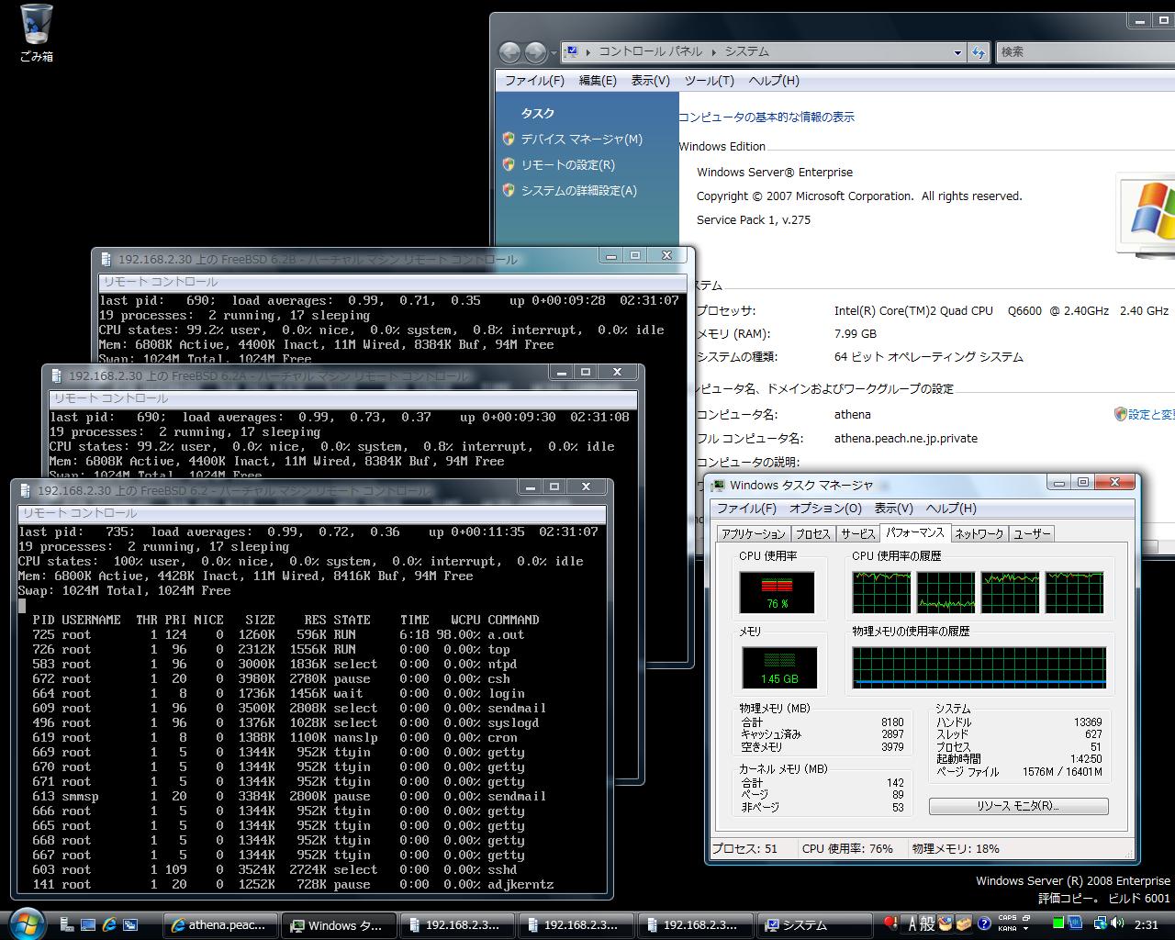Click the red ball icon in the language bar
The height and width of the screenshot is (940, 1175).
point(889,923)
